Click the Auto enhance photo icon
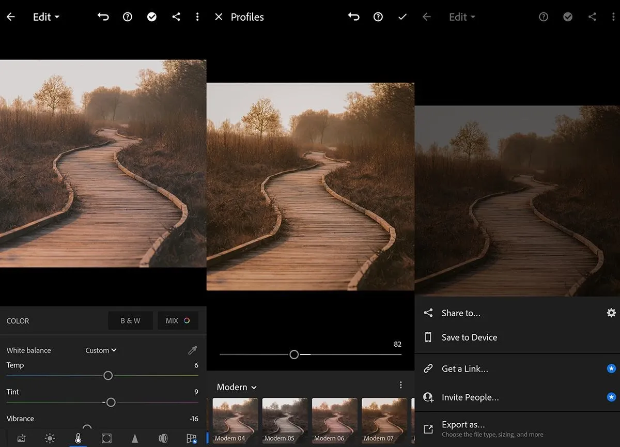 coord(21,438)
